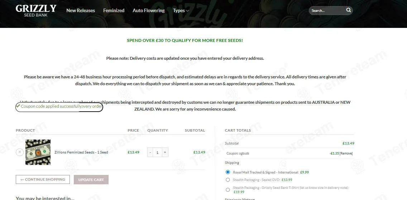Viewport: 407px width, 200px height.
Task: Click the You may be interested in heading
Action: (x=45, y=198)
